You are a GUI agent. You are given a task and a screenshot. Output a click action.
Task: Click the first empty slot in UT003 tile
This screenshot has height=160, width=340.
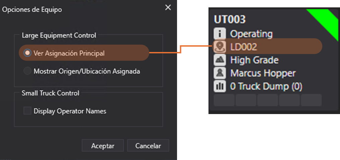[224, 100]
